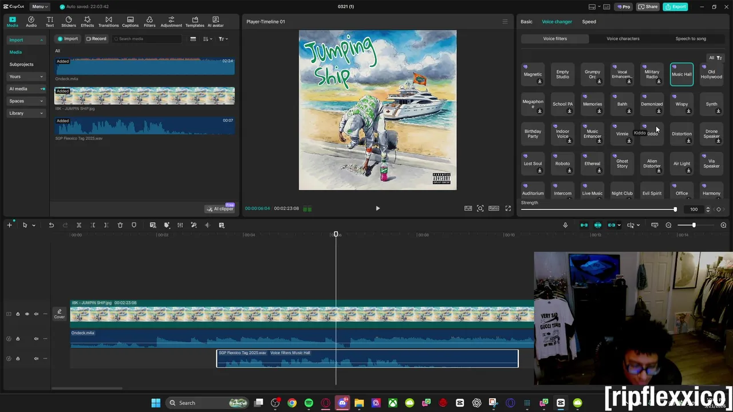Toggle lock on SGP Flexxico Tag track
This screenshot has width=733, height=412.
(18, 358)
